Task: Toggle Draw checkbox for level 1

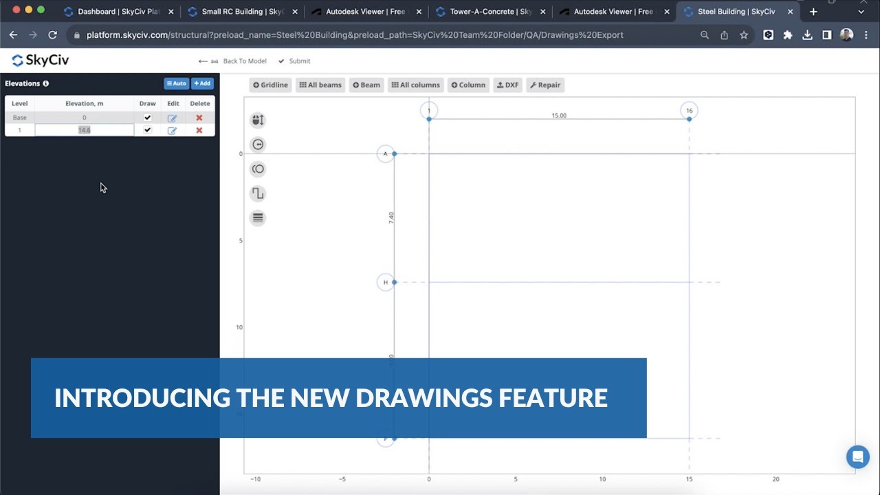Action: [147, 130]
